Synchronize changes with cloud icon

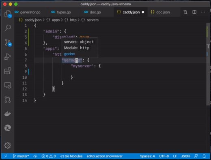coord(35,156)
